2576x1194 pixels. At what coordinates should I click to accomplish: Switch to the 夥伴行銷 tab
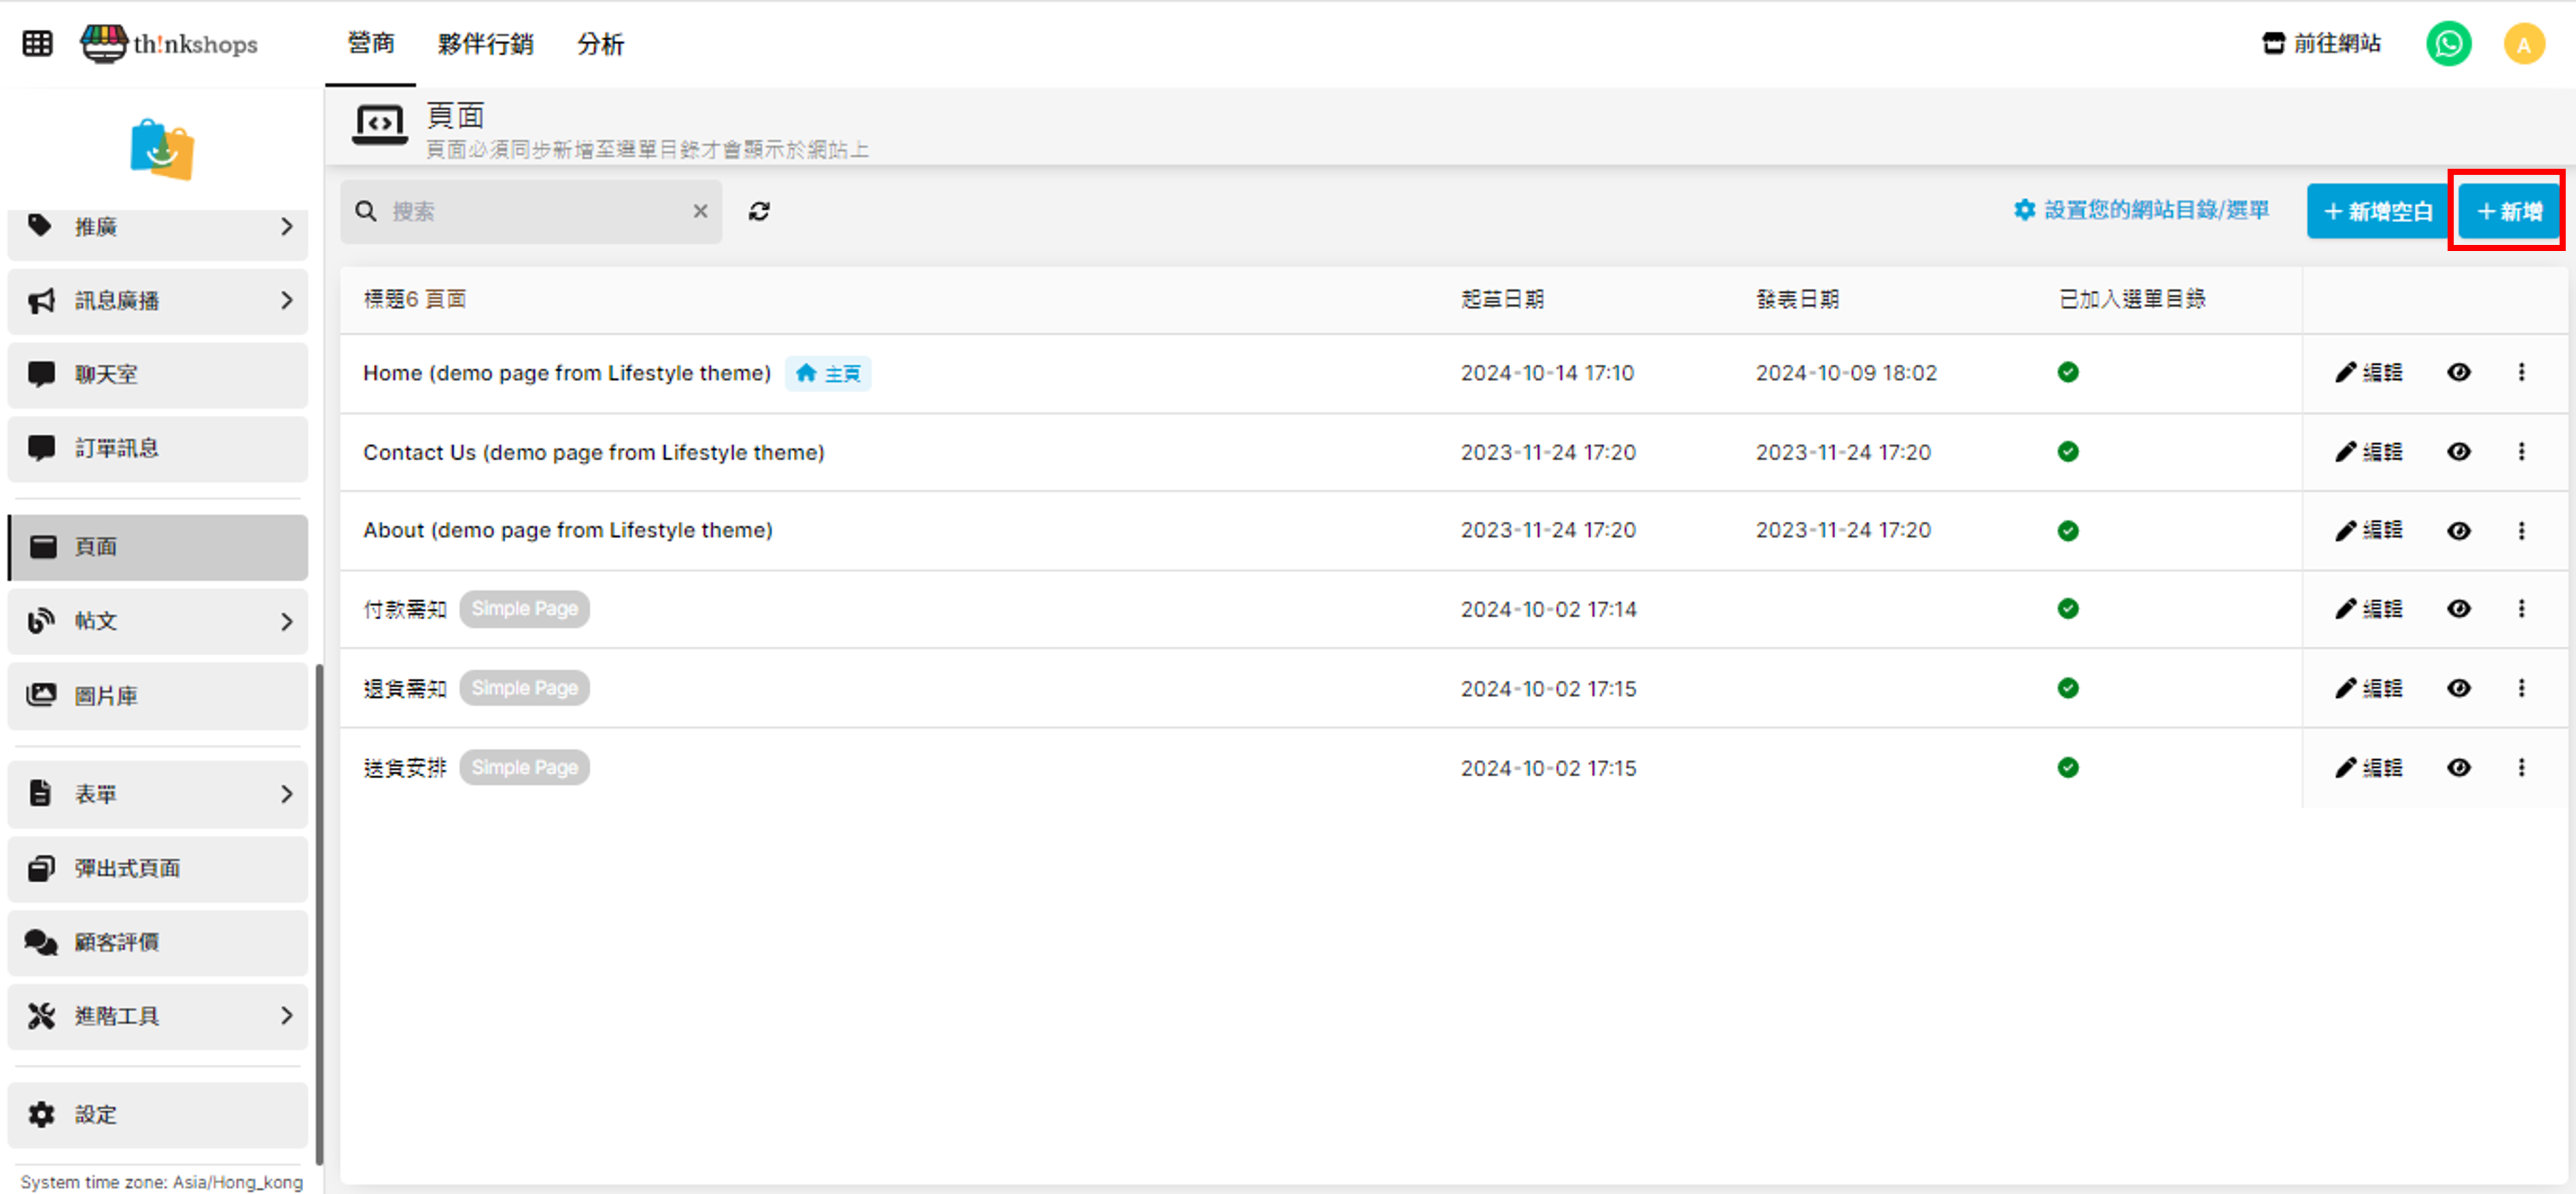tap(485, 44)
